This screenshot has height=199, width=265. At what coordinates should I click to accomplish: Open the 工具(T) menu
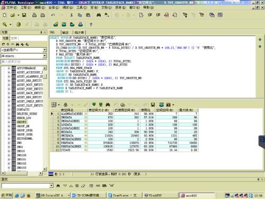tap(82, 7)
